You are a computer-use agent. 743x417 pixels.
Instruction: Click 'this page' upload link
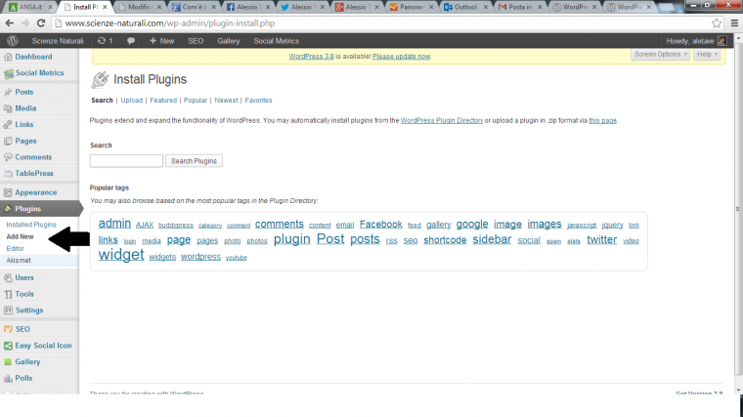[x=603, y=121]
